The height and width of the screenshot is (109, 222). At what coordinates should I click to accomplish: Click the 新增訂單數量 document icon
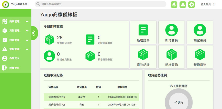pyautogui.click(x=90, y=40)
